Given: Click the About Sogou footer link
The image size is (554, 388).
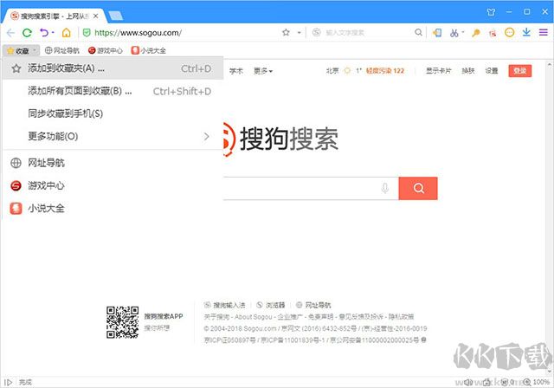Looking at the screenshot, I should 254,317.
